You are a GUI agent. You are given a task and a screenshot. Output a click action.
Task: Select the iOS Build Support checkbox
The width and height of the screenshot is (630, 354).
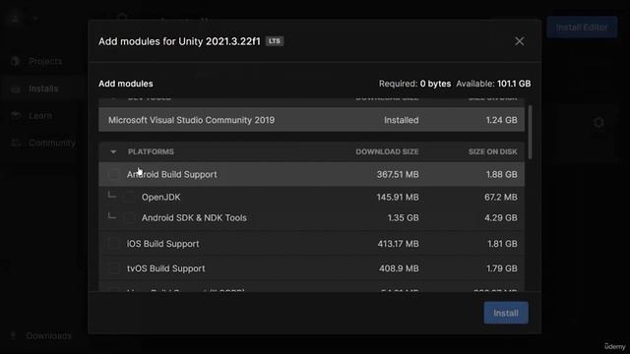pyautogui.click(x=114, y=244)
